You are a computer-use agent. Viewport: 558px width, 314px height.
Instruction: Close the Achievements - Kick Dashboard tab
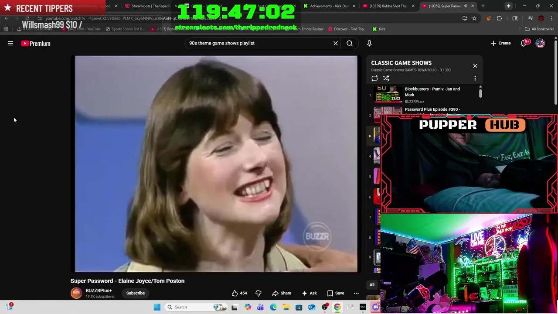(354, 6)
